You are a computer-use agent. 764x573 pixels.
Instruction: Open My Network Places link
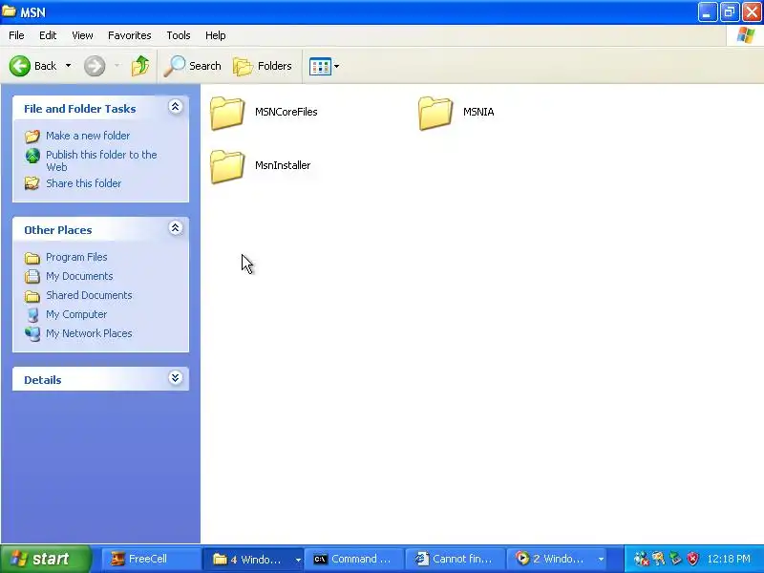coord(89,333)
